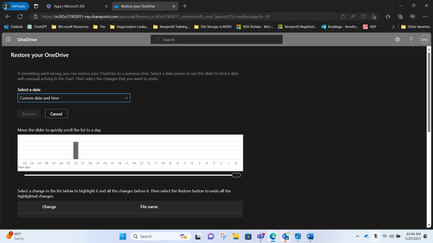This screenshot has width=433, height=243.
Task: Open the weather widget showing 60°F
Action: (x=15, y=236)
